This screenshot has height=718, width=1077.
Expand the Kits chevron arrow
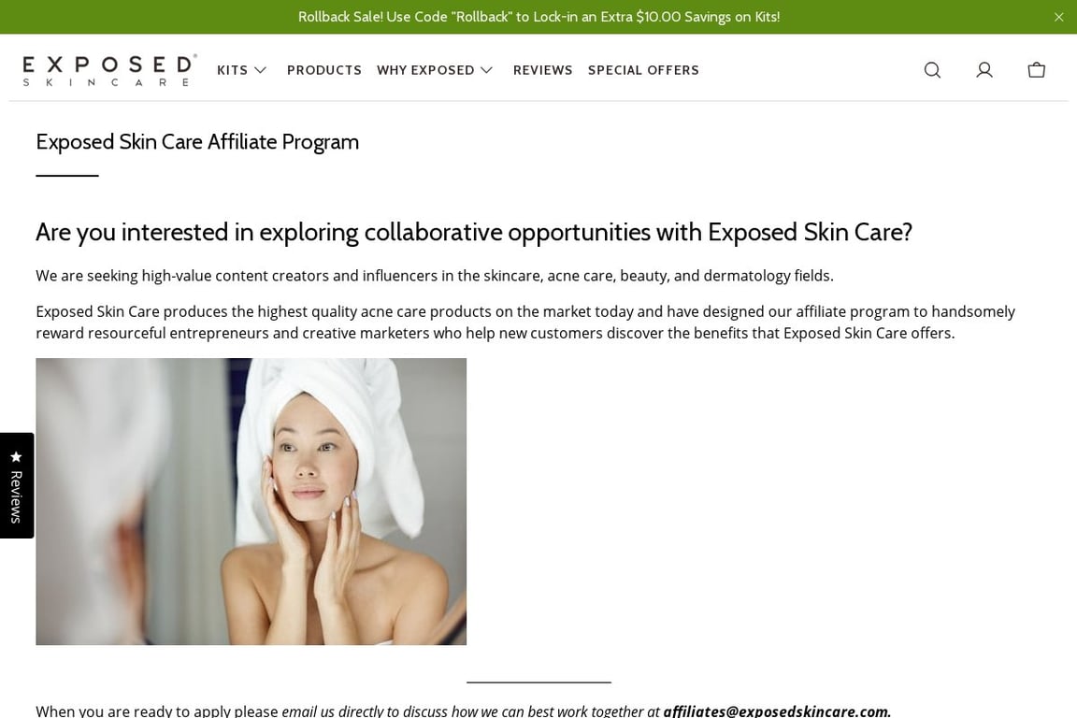tap(260, 70)
